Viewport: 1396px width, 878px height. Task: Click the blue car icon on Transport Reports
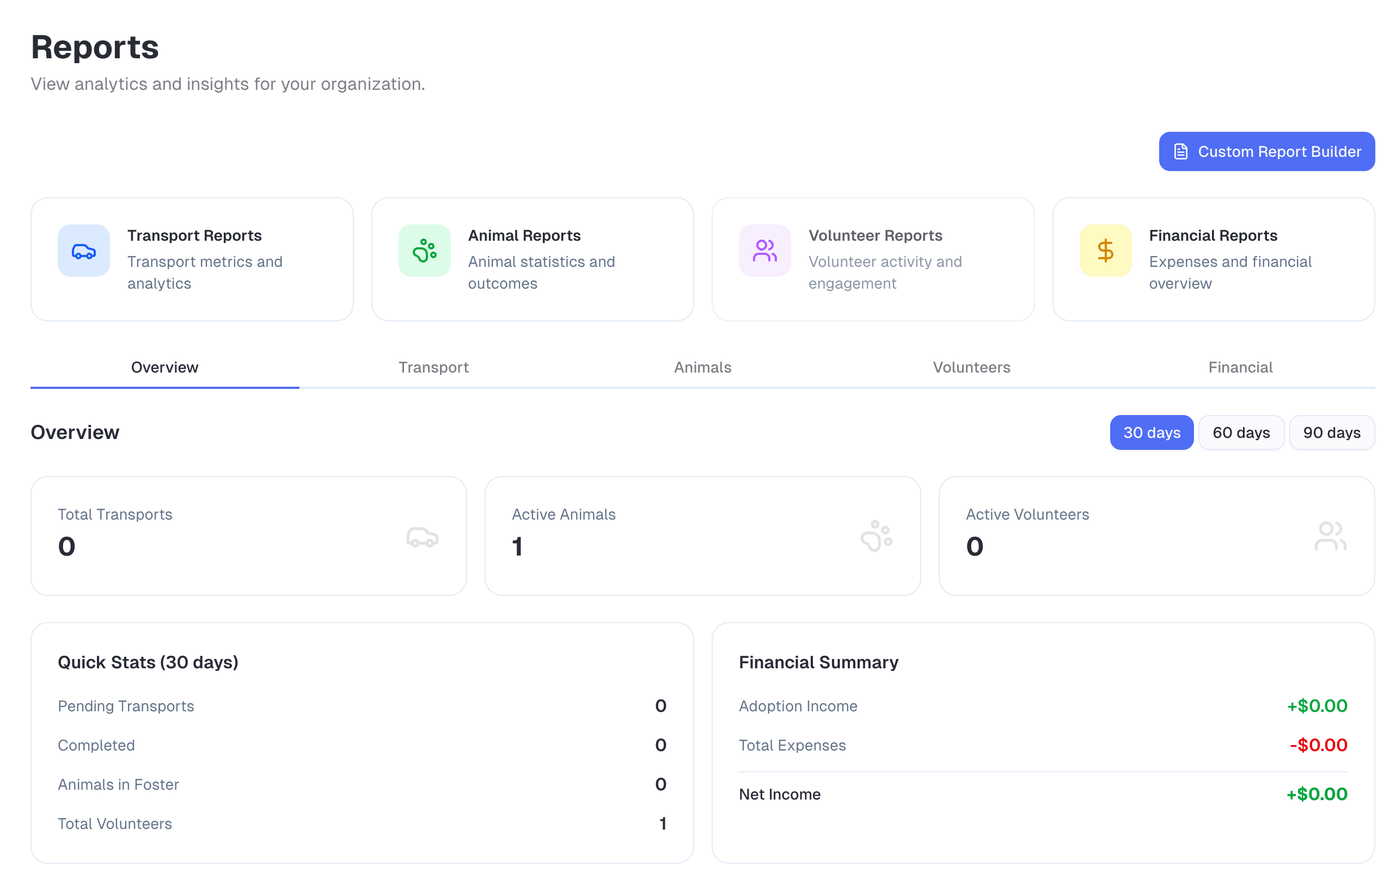[x=83, y=251]
